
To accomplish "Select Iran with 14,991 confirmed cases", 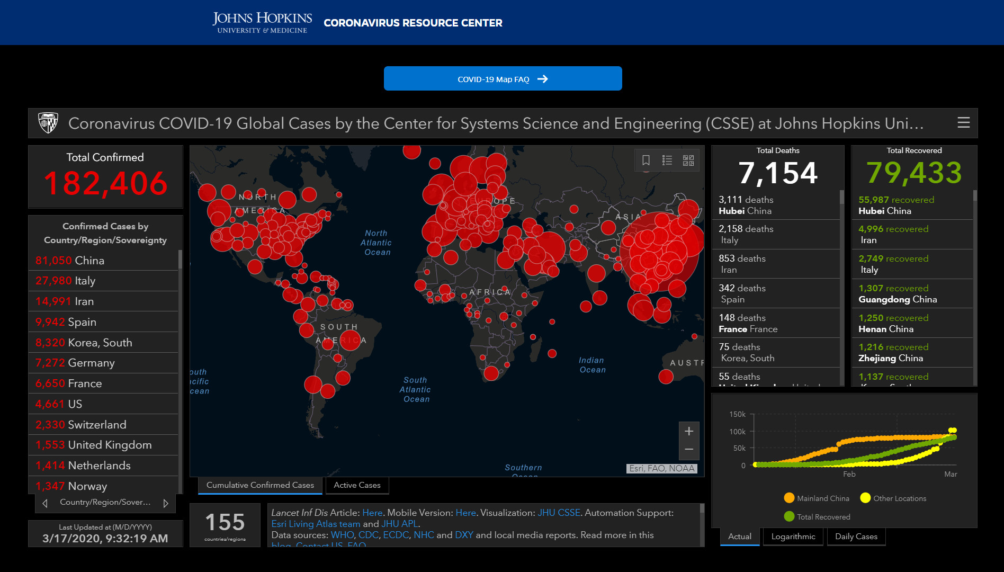I will coord(103,301).
